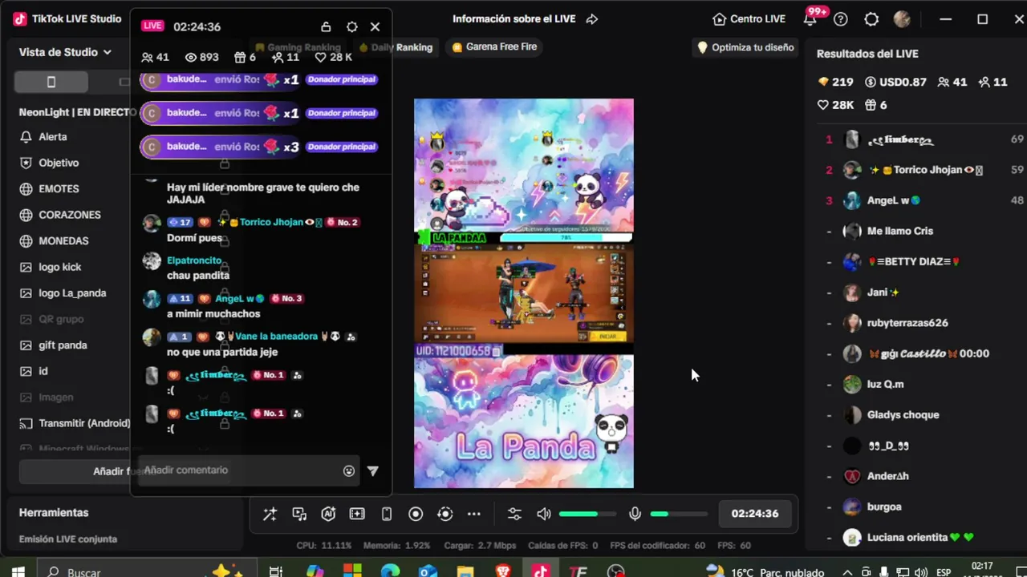This screenshot has width=1027, height=577.
Task: Open the Daily Ranking tab
Action: point(396,47)
